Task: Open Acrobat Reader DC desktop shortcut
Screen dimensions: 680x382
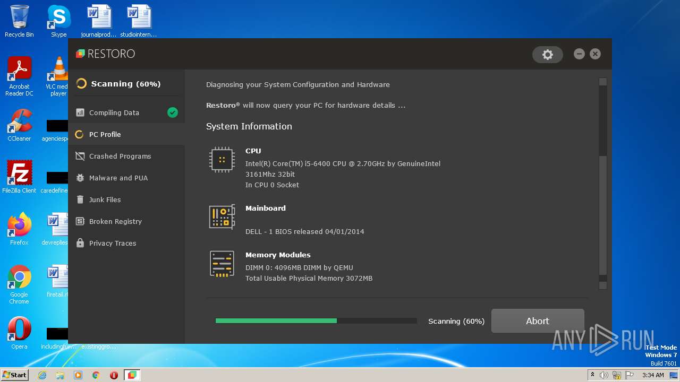Action: [19, 77]
